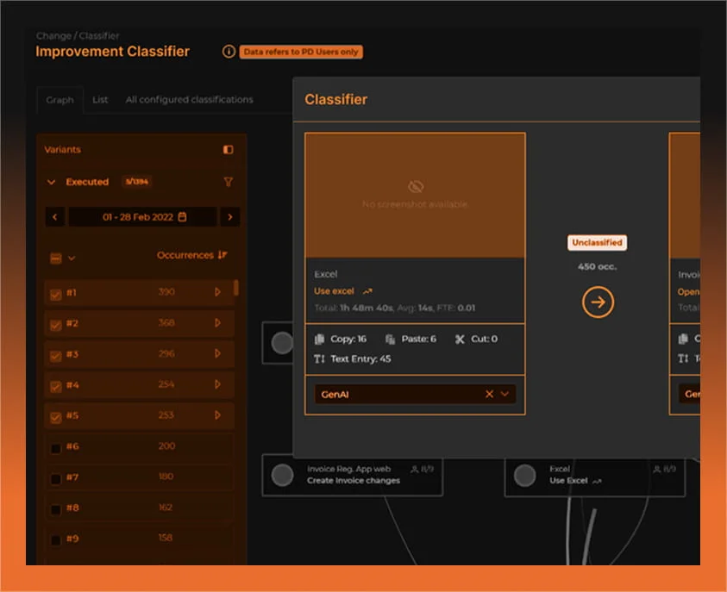Switch to the List tab
This screenshot has height=592, width=727.
point(100,100)
